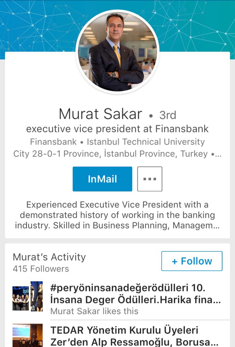The height and width of the screenshot is (347, 235).
Task: Tap Murat Sakar's circular profile photo
Action: [x=117, y=52]
